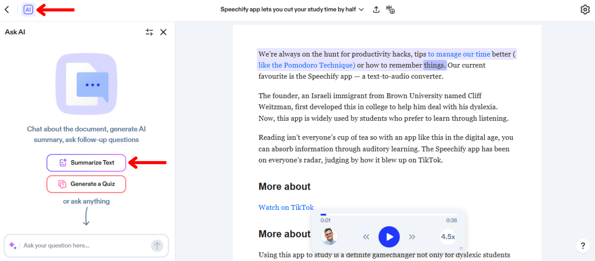Close the Ask AI panel

pyautogui.click(x=163, y=32)
